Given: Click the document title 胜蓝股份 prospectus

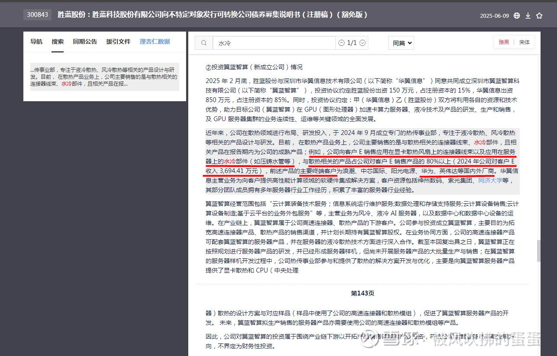Looking at the screenshot, I should (212, 15).
